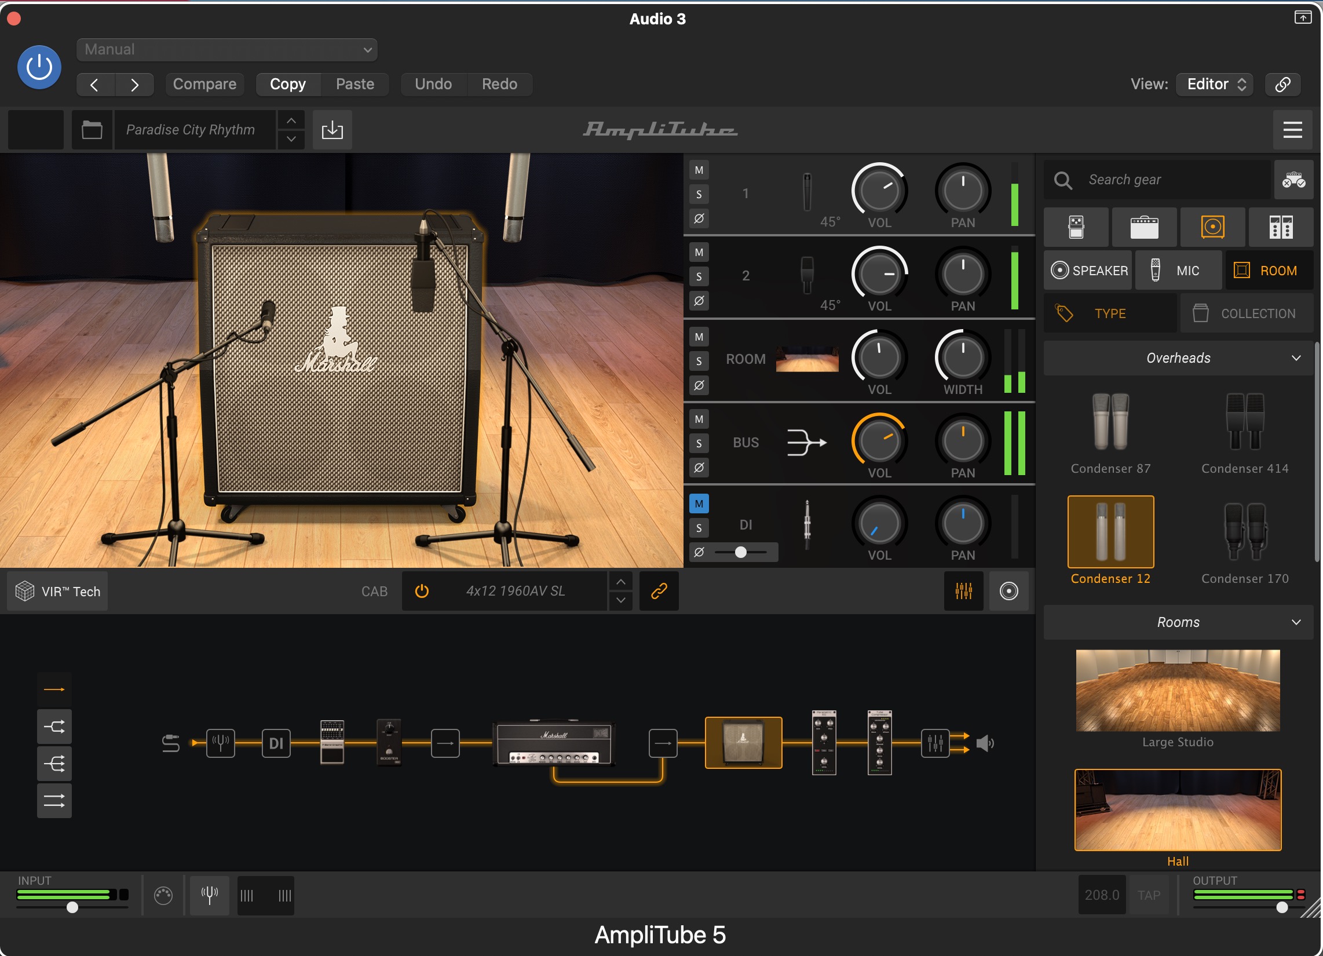Mute mic channel 2
This screenshot has width=1323, height=956.
[x=699, y=253]
